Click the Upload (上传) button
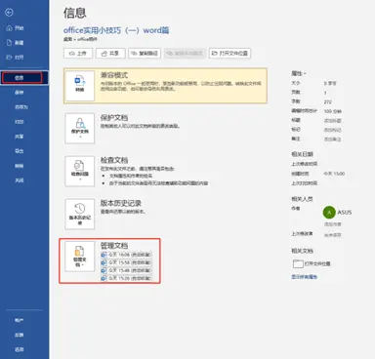This screenshot has width=375, height=359. point(78,54)
